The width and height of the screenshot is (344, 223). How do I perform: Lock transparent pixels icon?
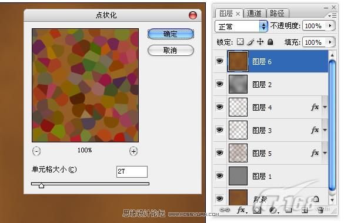(x=241, y=42)
